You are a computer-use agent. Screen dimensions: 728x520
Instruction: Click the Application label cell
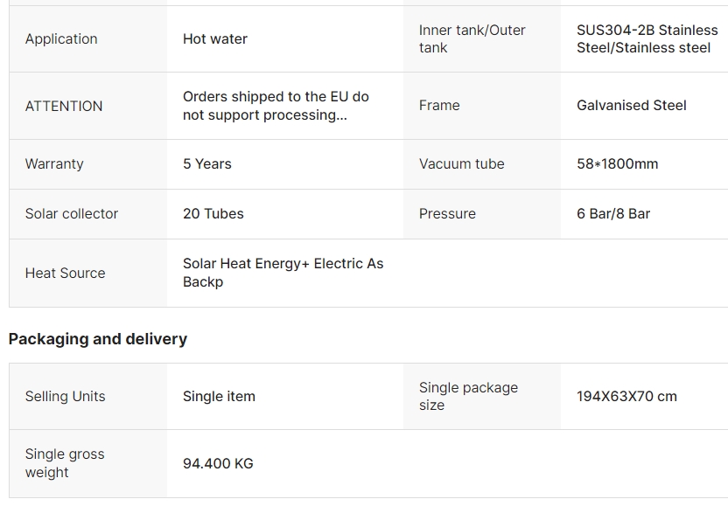click(x=61, y=38)
